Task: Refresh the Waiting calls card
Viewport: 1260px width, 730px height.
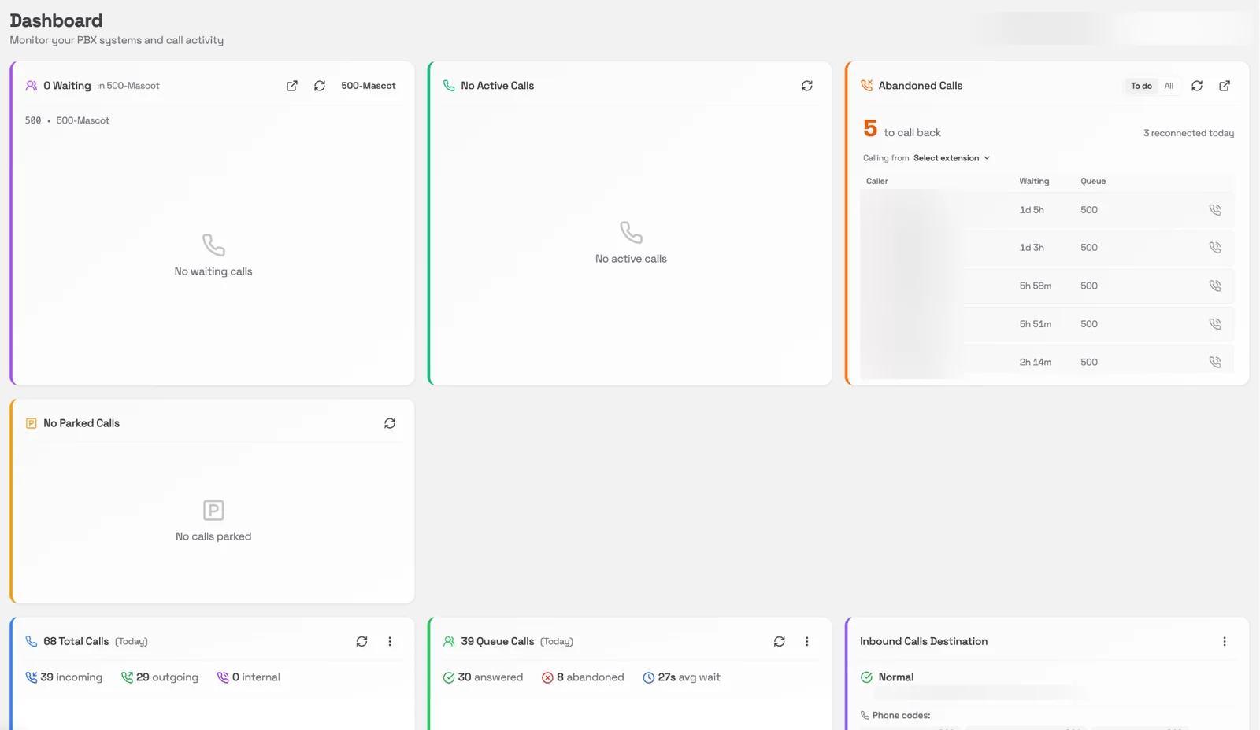Action: click(x=320, y=86)
